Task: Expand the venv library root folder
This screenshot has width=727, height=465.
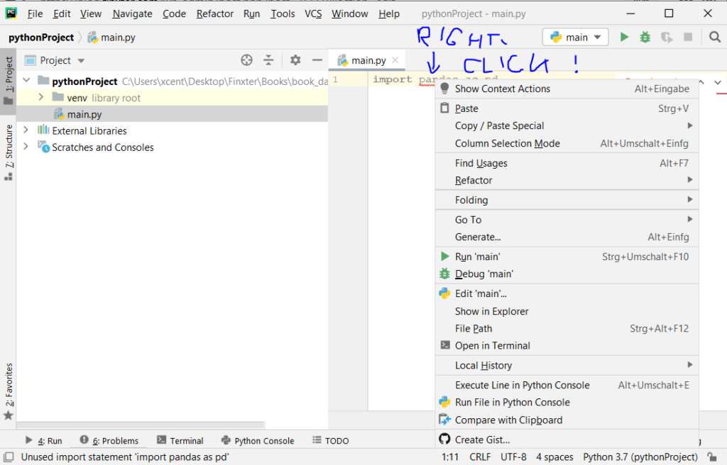Action: [41, 97]
